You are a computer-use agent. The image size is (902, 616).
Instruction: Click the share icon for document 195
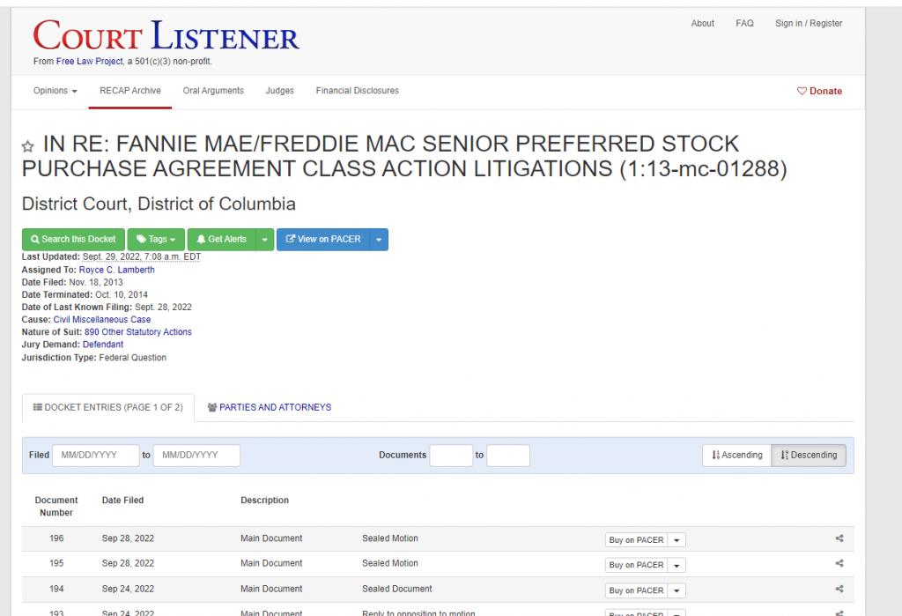(839, 563)
